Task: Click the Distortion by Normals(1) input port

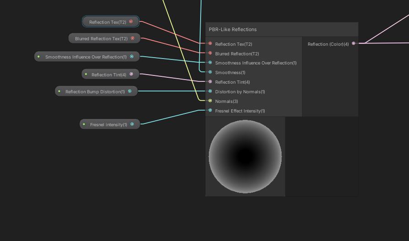Action: point(210,91)
